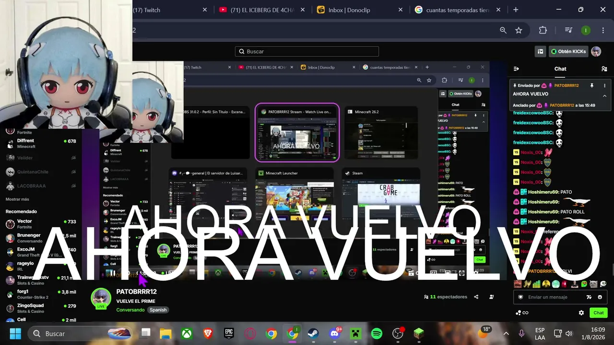Switch to the EL ICEBERG DE 4CHAN YouTube tab
The width and height of the screenshot is (614, 345).
[261, 10]
